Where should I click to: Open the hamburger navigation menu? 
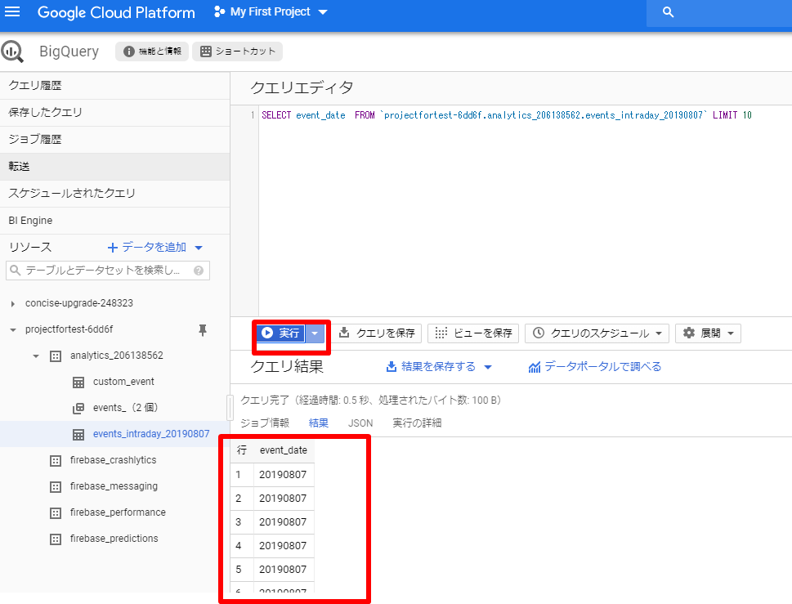point(12,11)
